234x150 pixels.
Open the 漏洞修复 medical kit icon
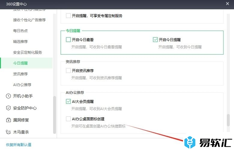pyautogui.click(x=8, y=120)
